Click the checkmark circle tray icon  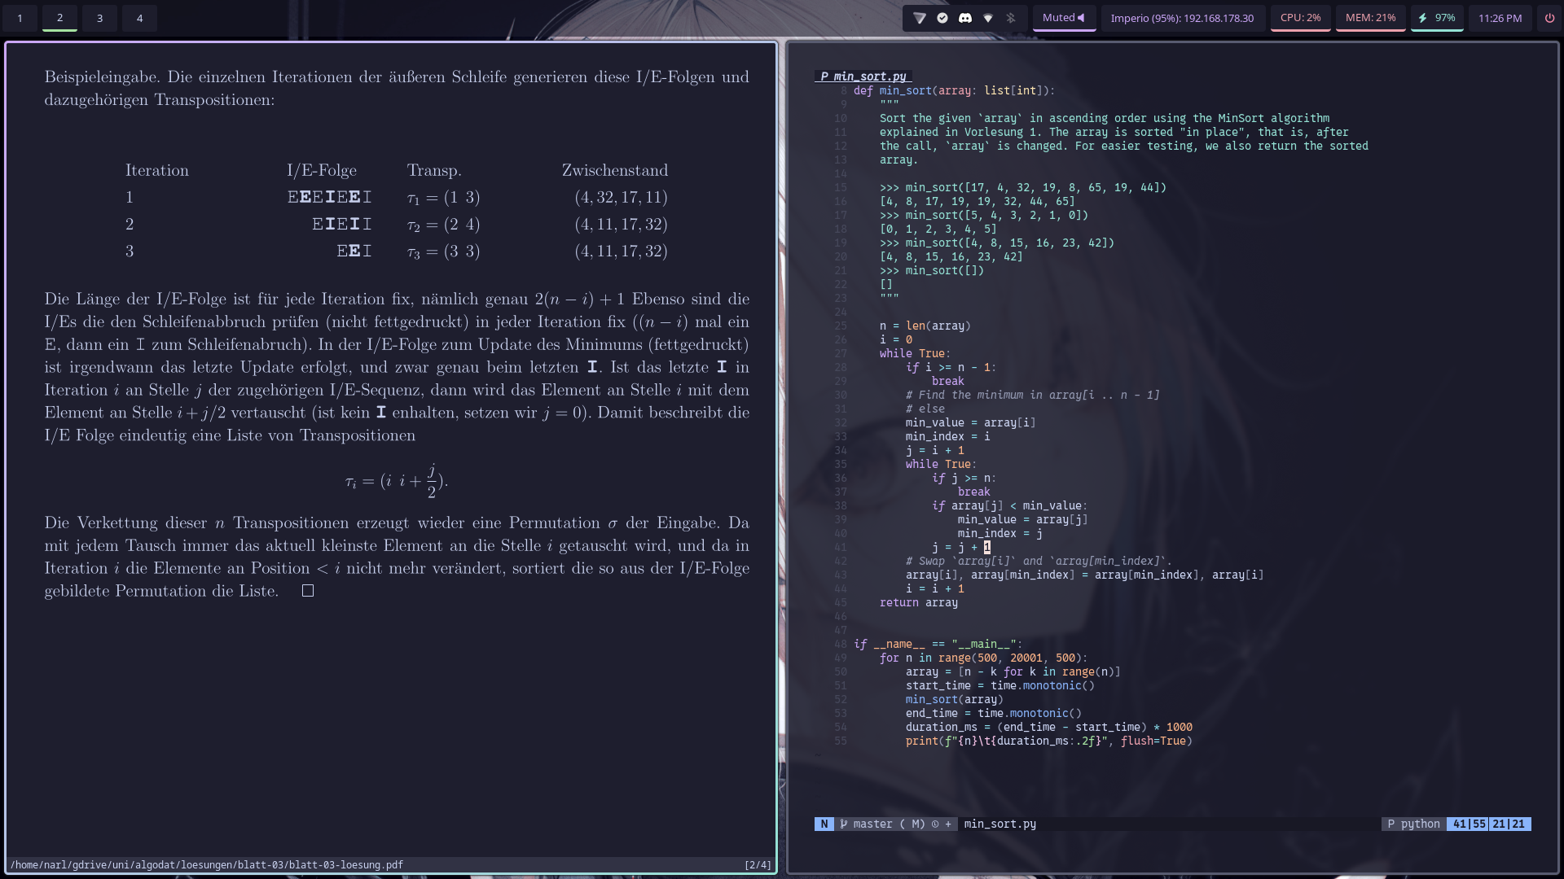click(x=942, y=18)
